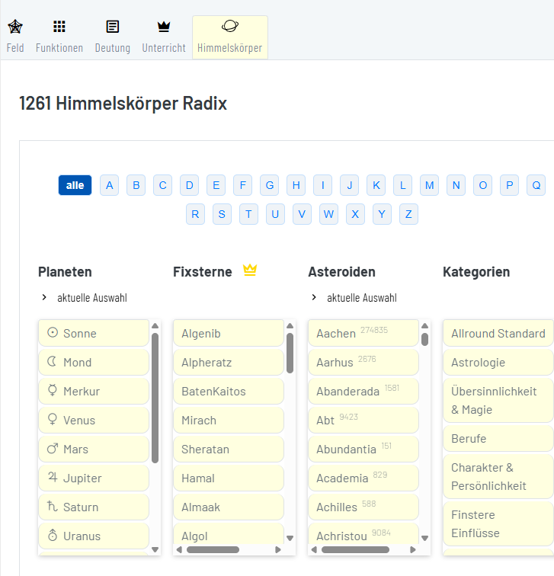The height and width of the screenshot is (576, 554).
Task: Click Fixsterne list scroll-up arrow
Action: pos(290,326)
